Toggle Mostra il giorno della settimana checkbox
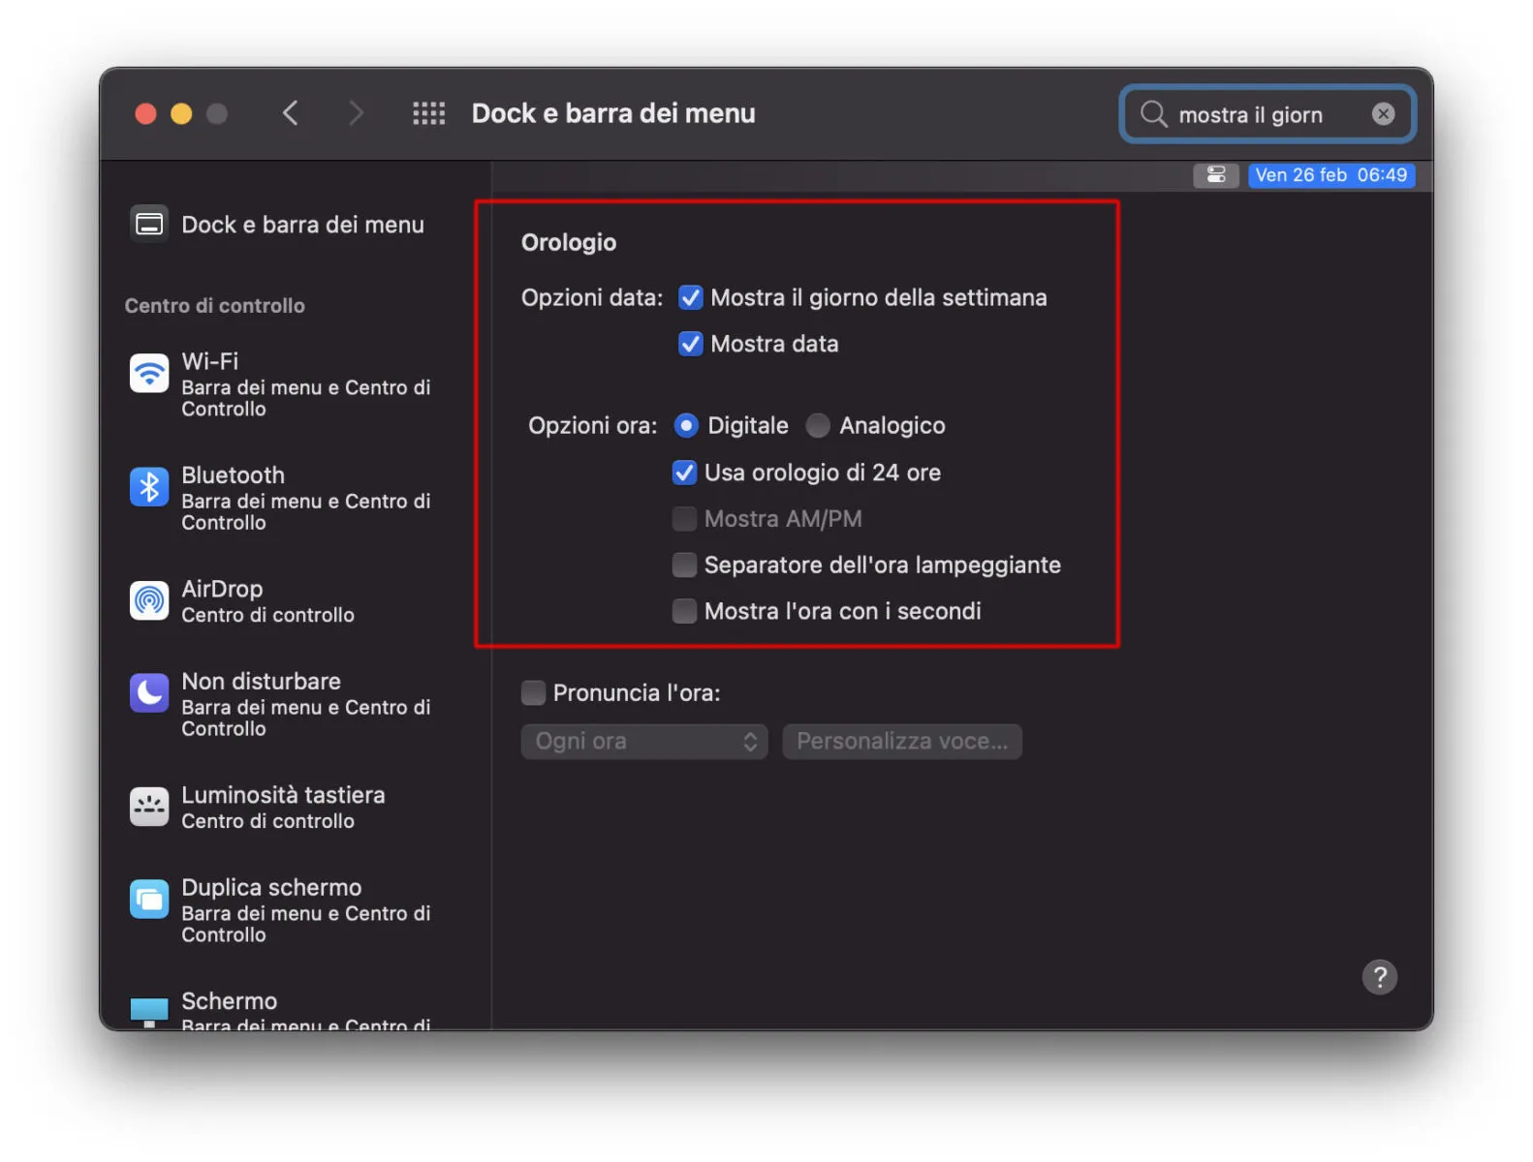1533x1162 pixels. [x=690, y=297]
